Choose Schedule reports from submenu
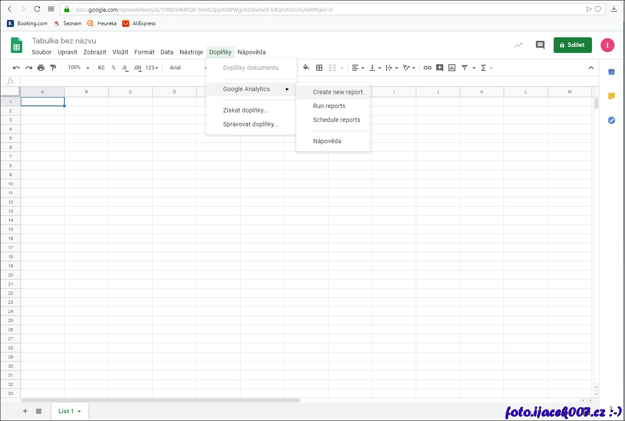The height and width of the screenshot is (421, 625). pos(337,120)
